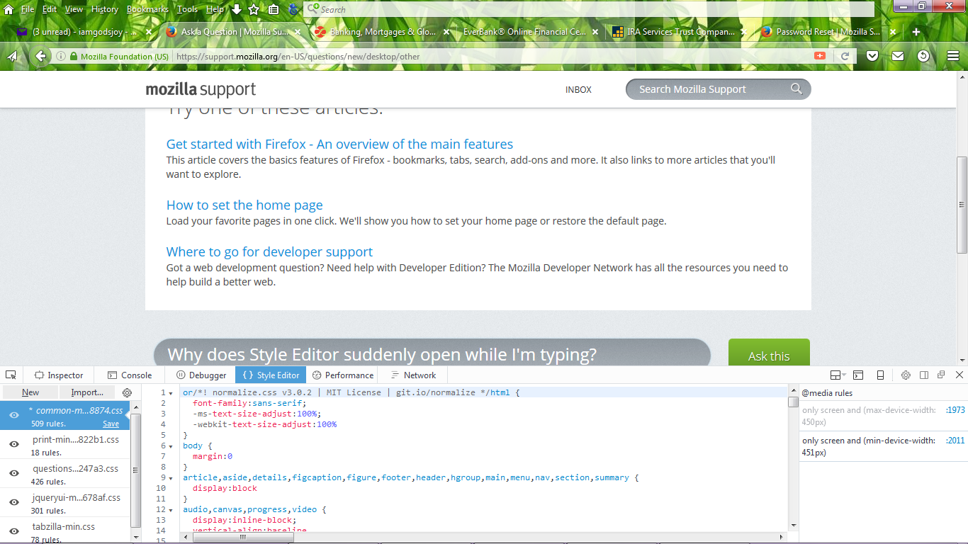Collapse the article,aside rule at line 9
Image resolution: width=968 pixels, height=544 pixels.
171,478
